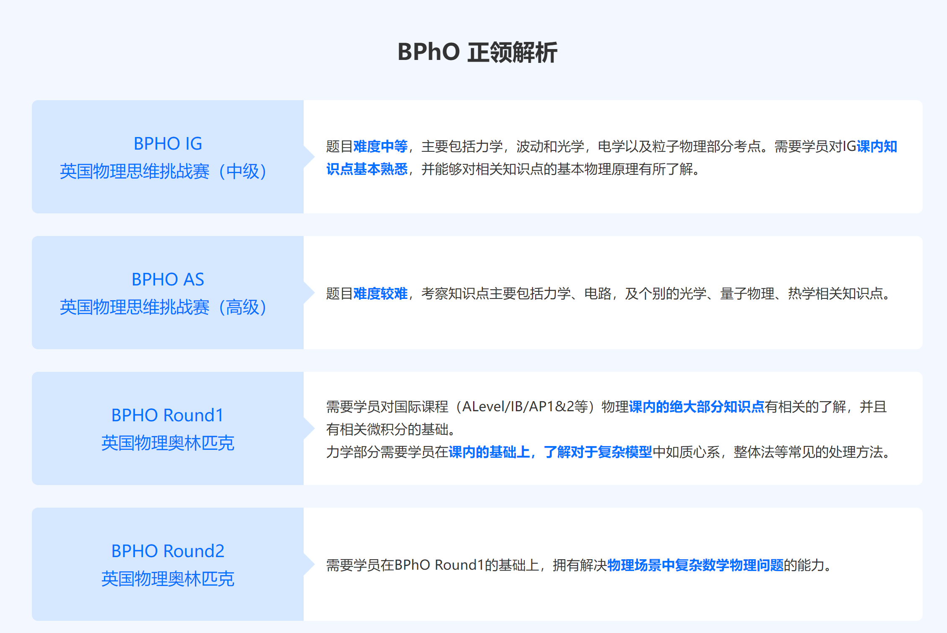Select the 'BPHO Round2' label
The image size is (947, 633).
(168, 551)
